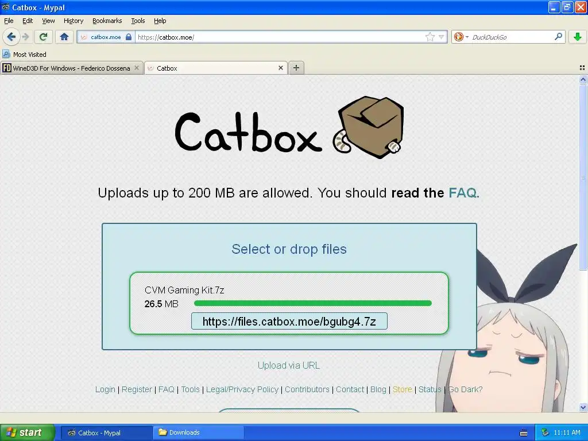
Task: Toggle the Go Dark? theme link
Action: pos(465,389)
